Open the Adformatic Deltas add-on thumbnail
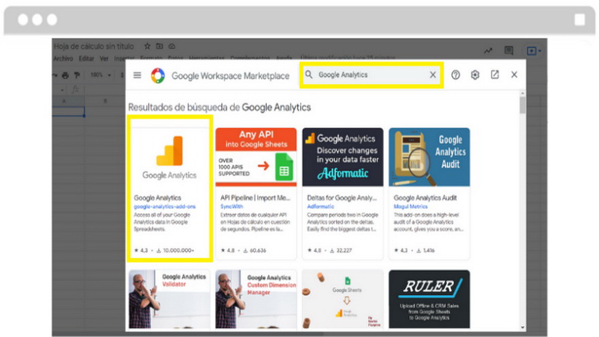 (342, 157)
